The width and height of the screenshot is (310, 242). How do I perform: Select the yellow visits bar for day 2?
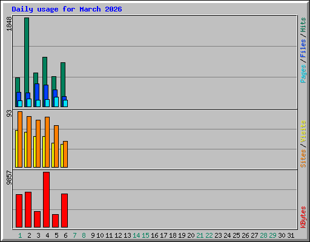[25, 149]
